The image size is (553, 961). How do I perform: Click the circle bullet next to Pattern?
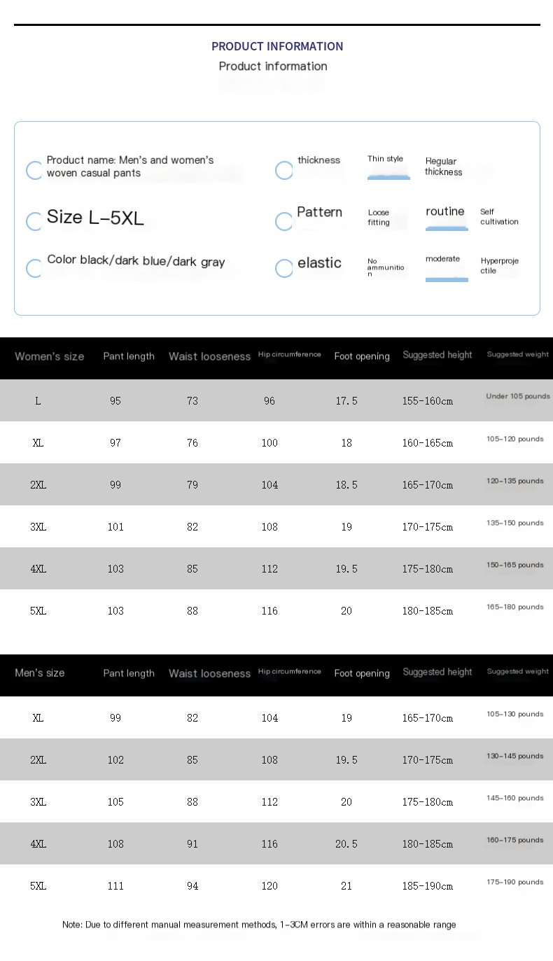pyautogui.click(x=284, y=222)
